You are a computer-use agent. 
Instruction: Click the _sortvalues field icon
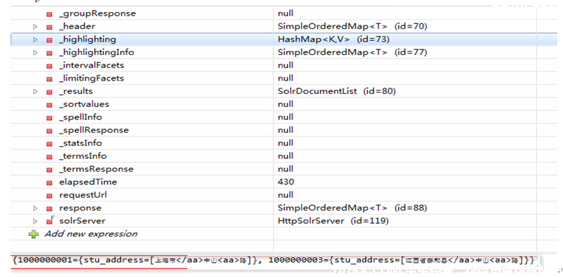click(50, 105)
